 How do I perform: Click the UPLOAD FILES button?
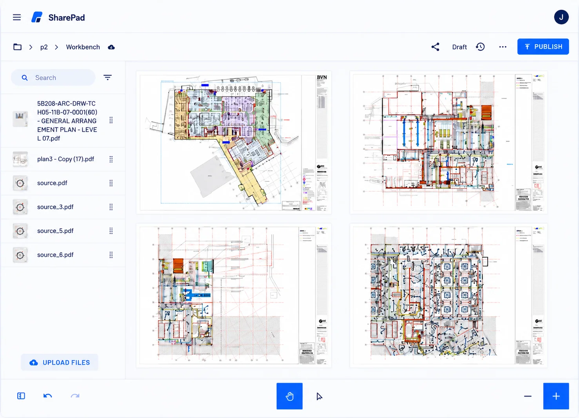[x=60, y=363]
